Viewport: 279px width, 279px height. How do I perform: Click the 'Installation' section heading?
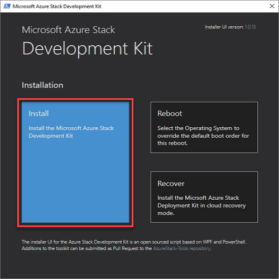click(42, 85)
